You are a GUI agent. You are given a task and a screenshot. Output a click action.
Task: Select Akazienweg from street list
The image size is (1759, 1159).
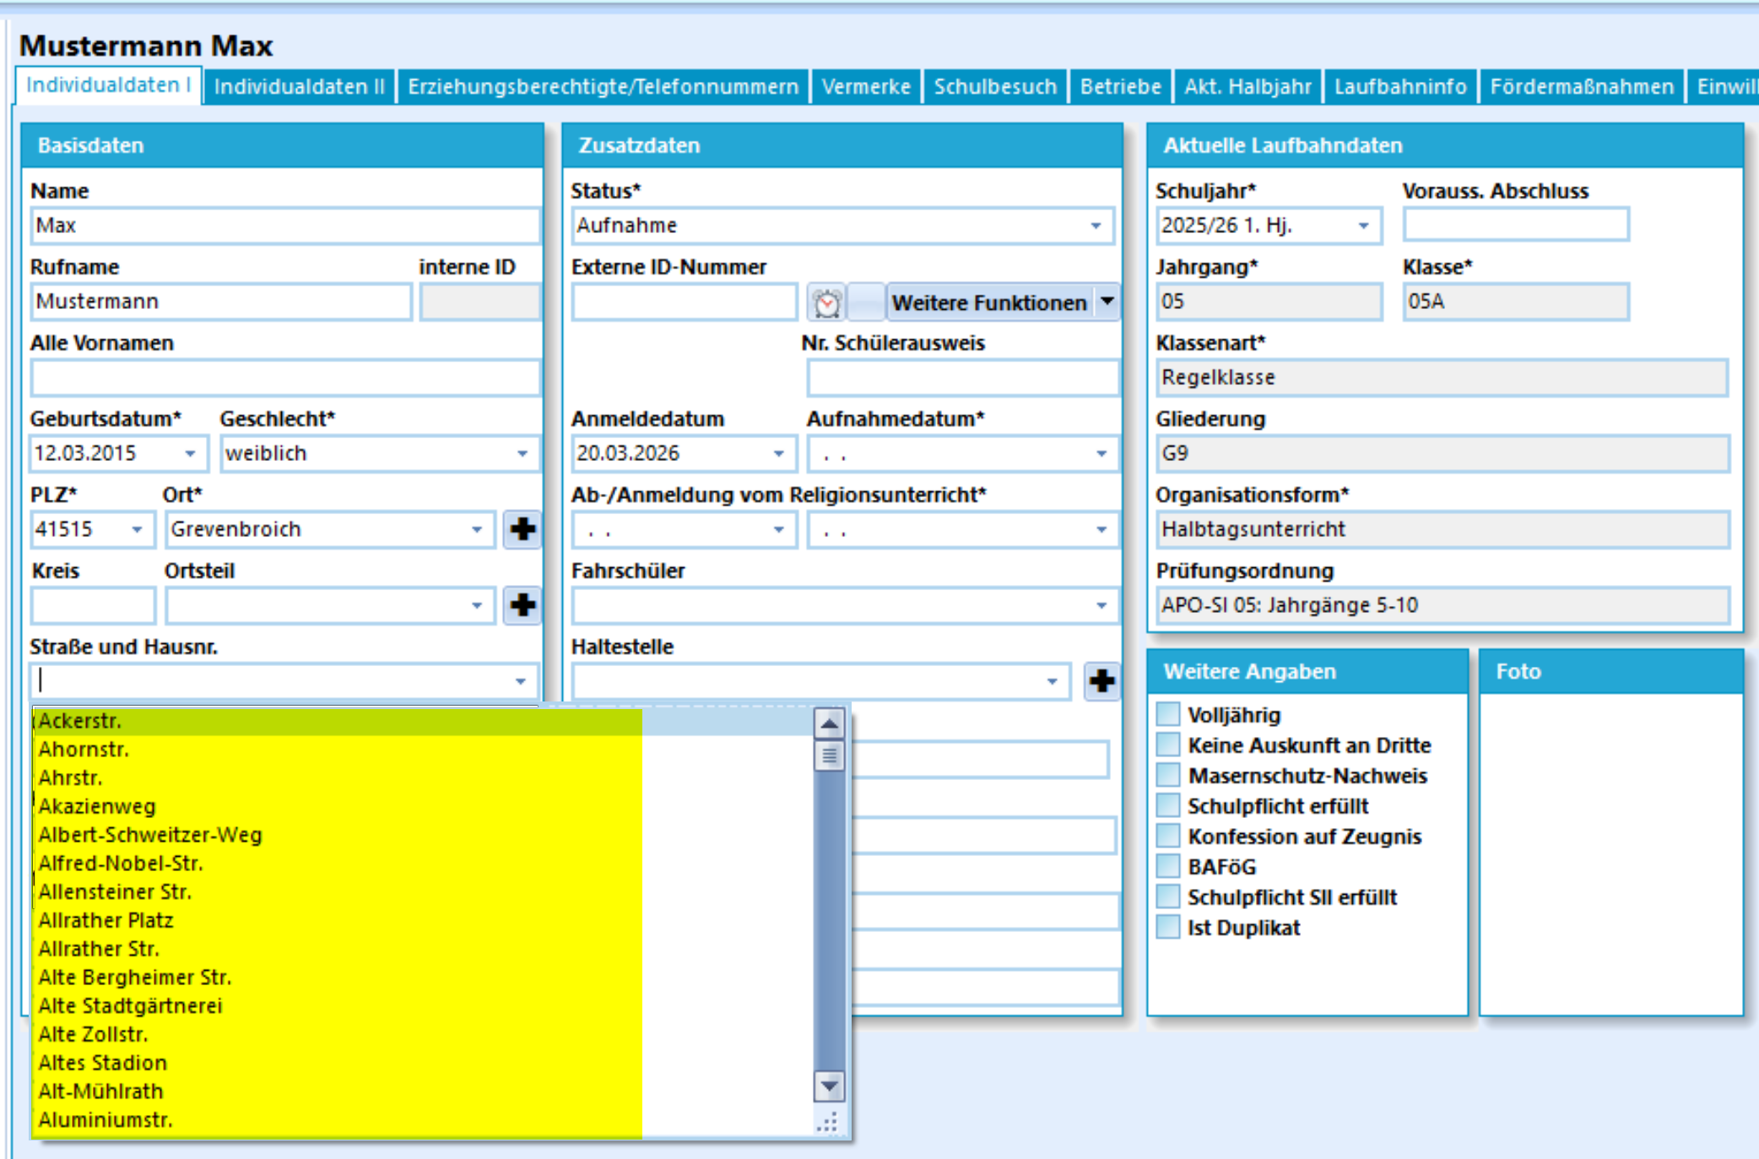coord(97,806)
